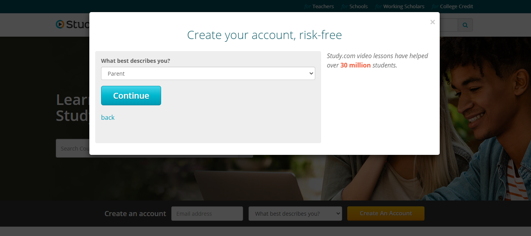Go back using the back link
Screen dimensions: 531x236
click(108, 117)
